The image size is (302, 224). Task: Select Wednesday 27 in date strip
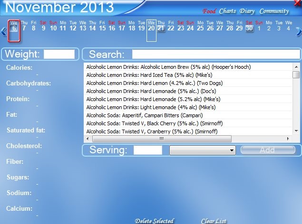tap(220, 26)
